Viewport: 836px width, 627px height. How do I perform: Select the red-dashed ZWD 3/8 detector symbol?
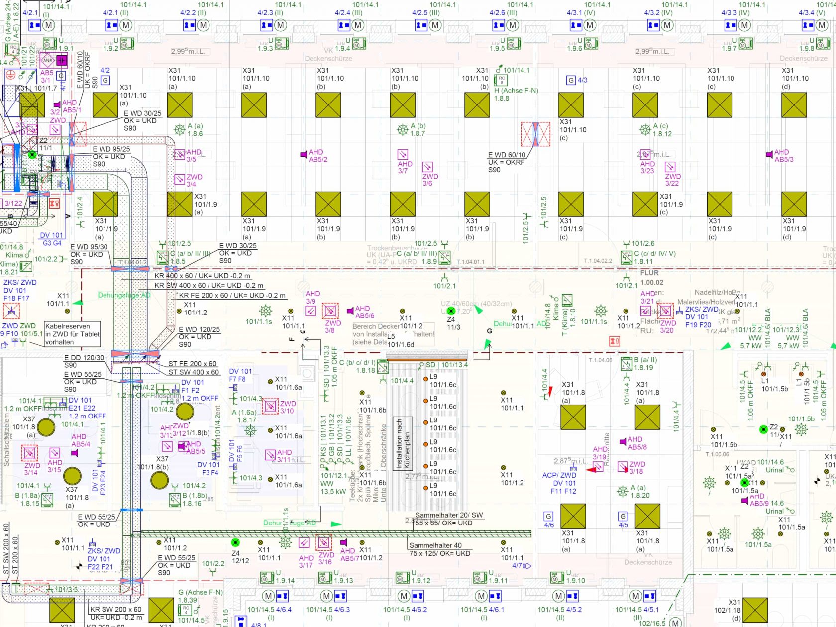click(x=330, y=311)
